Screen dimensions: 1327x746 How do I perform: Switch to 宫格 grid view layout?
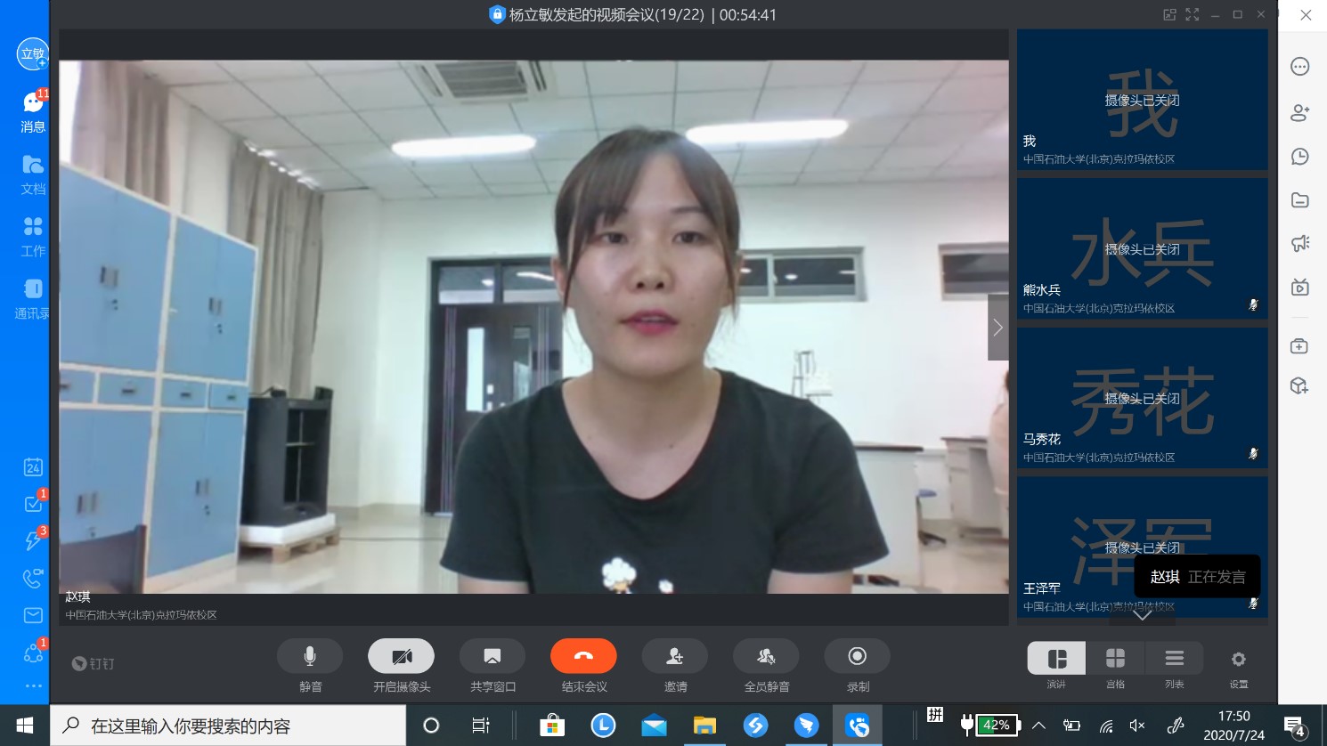[1115, 659]
